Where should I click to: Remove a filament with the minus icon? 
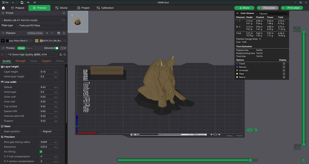tap(52, 33)
